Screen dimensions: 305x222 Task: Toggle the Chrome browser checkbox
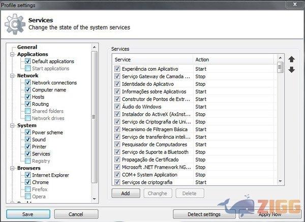tap(27, 182)
